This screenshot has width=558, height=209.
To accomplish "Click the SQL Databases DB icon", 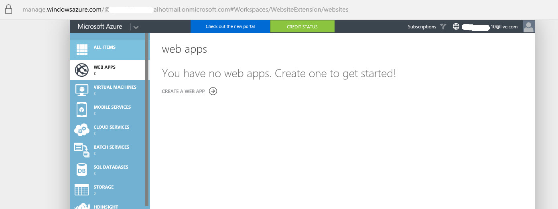I will [x=82, y=170].
